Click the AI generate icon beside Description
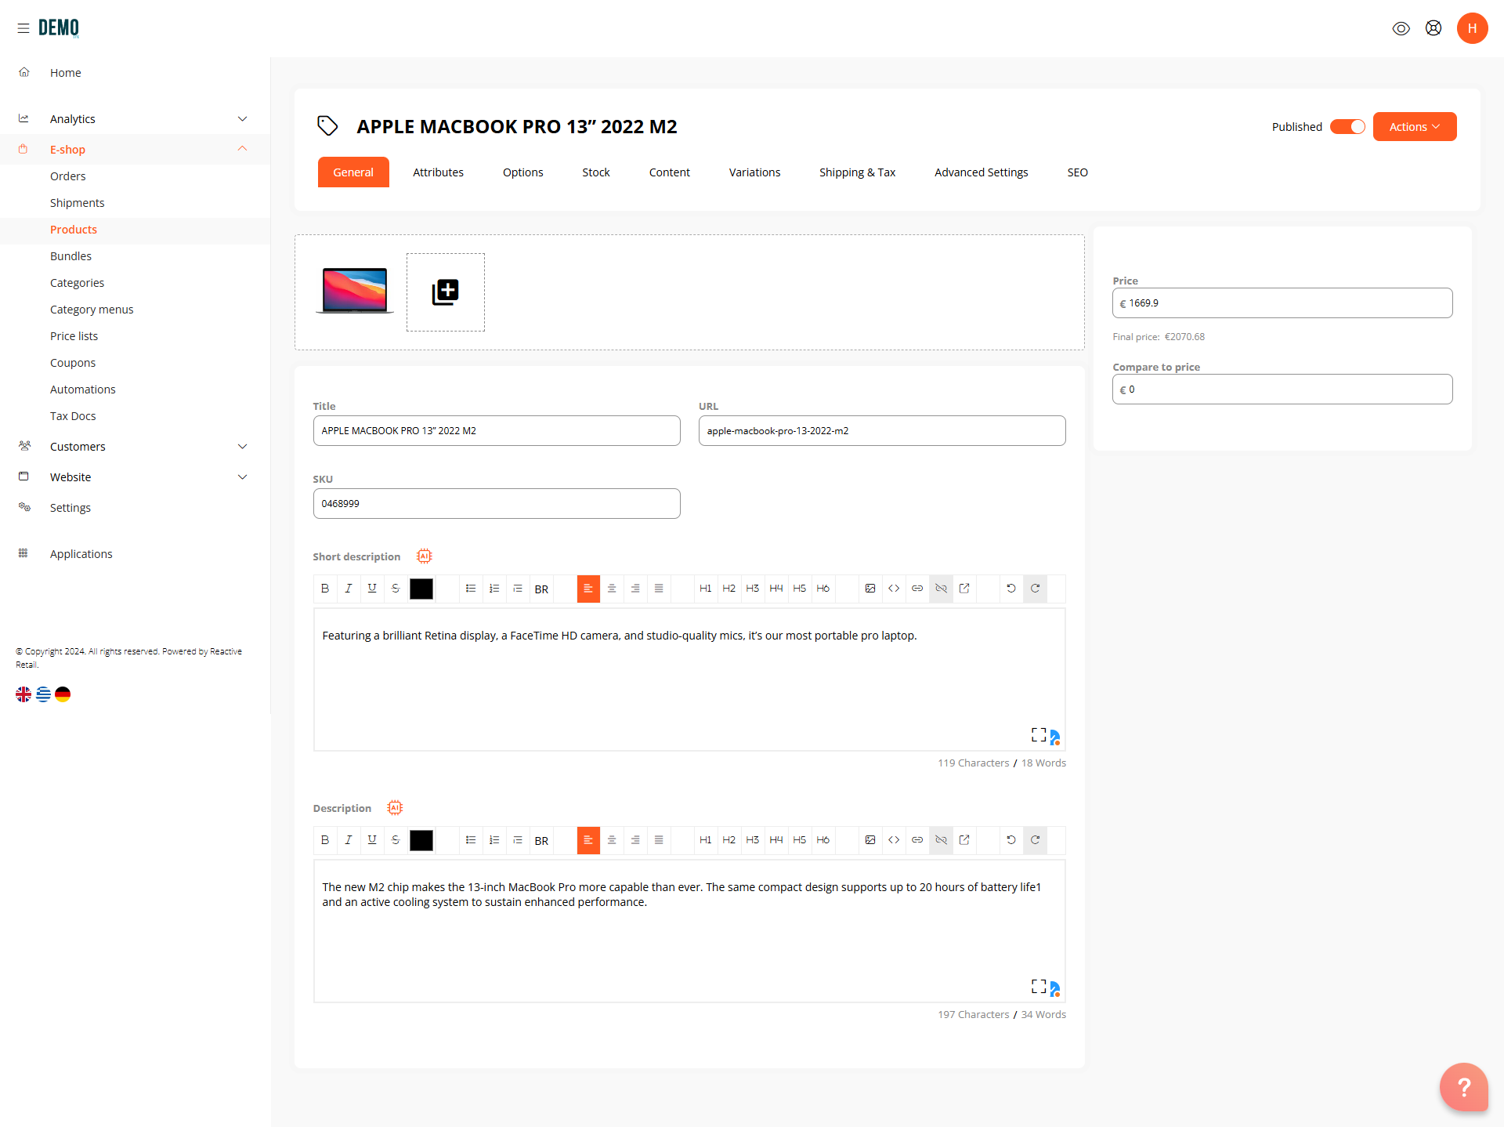 (x=395, y=808)
